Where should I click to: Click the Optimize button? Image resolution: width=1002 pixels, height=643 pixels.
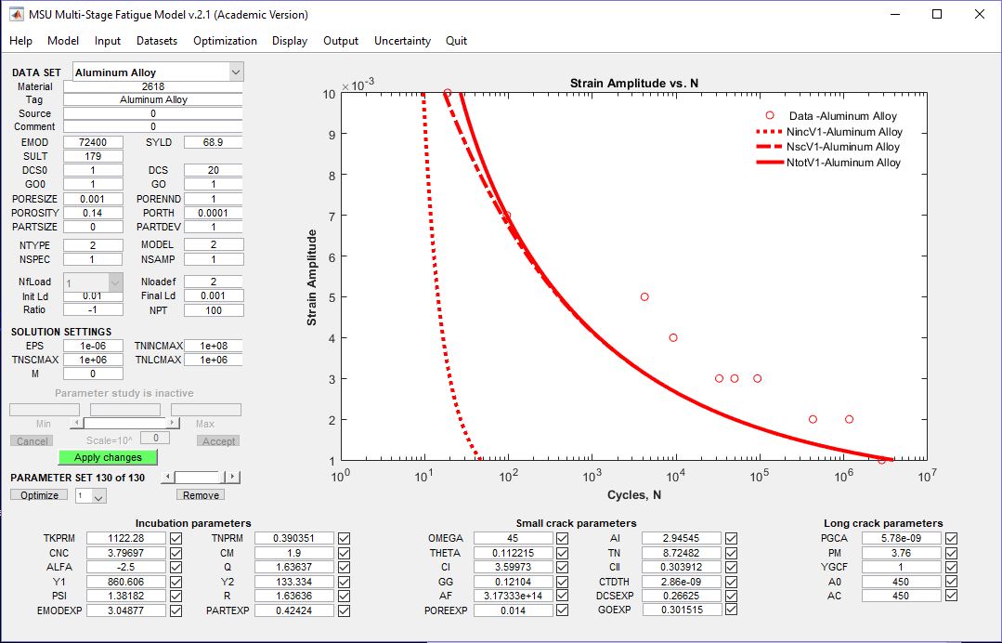(x=40, y=496)
